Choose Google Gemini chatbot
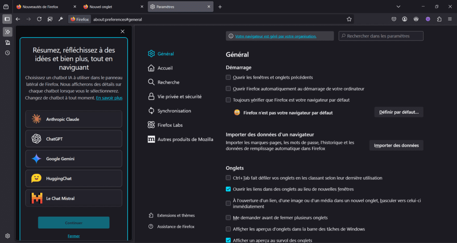The width and height of the screenshot is (457, 243). coord(74,159)
